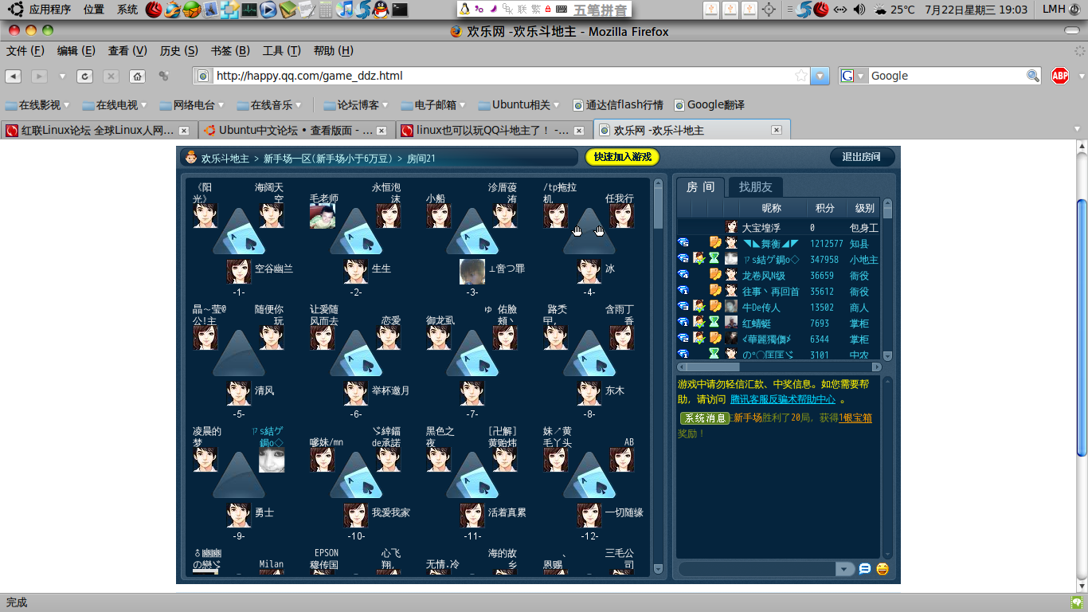The height and width of the screenshot is (612, 1088).
Task: Open the sound volume speaker icon
Action: click(859, 10)
